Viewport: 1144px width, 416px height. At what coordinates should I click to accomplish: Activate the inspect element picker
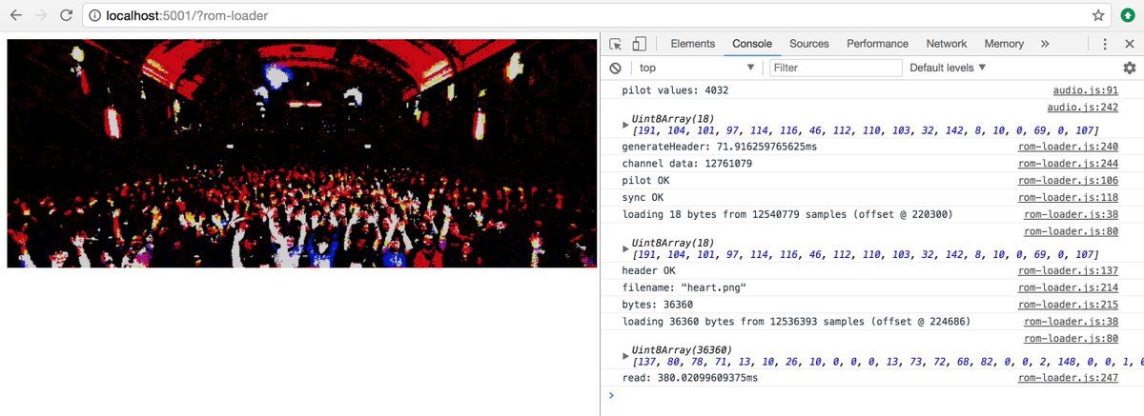[616, 44]
